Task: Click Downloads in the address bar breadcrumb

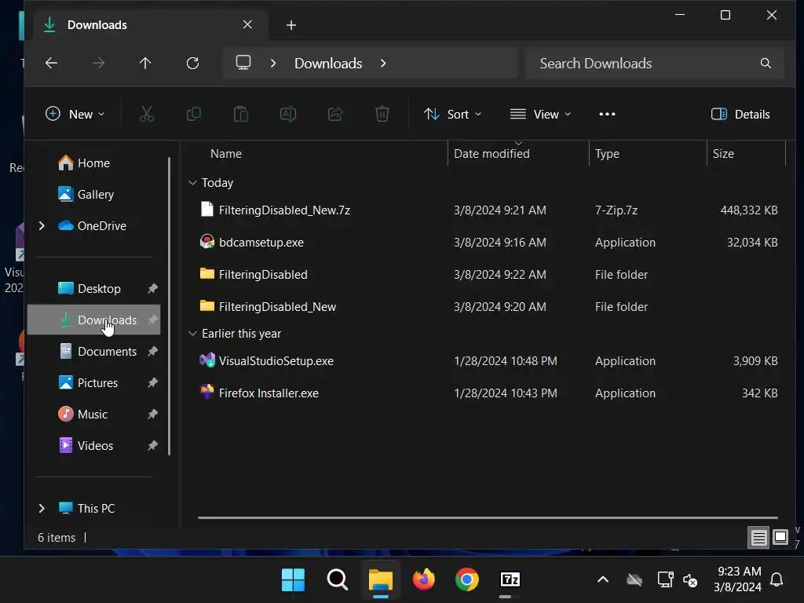Action: 328,63
